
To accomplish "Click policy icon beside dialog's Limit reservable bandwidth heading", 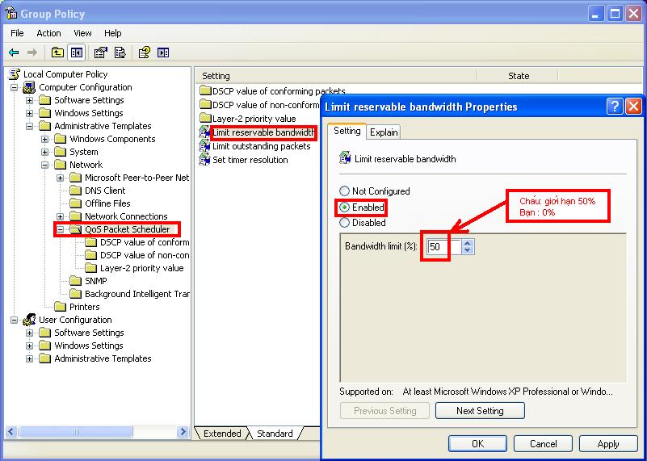I will [x=345, y=158].
